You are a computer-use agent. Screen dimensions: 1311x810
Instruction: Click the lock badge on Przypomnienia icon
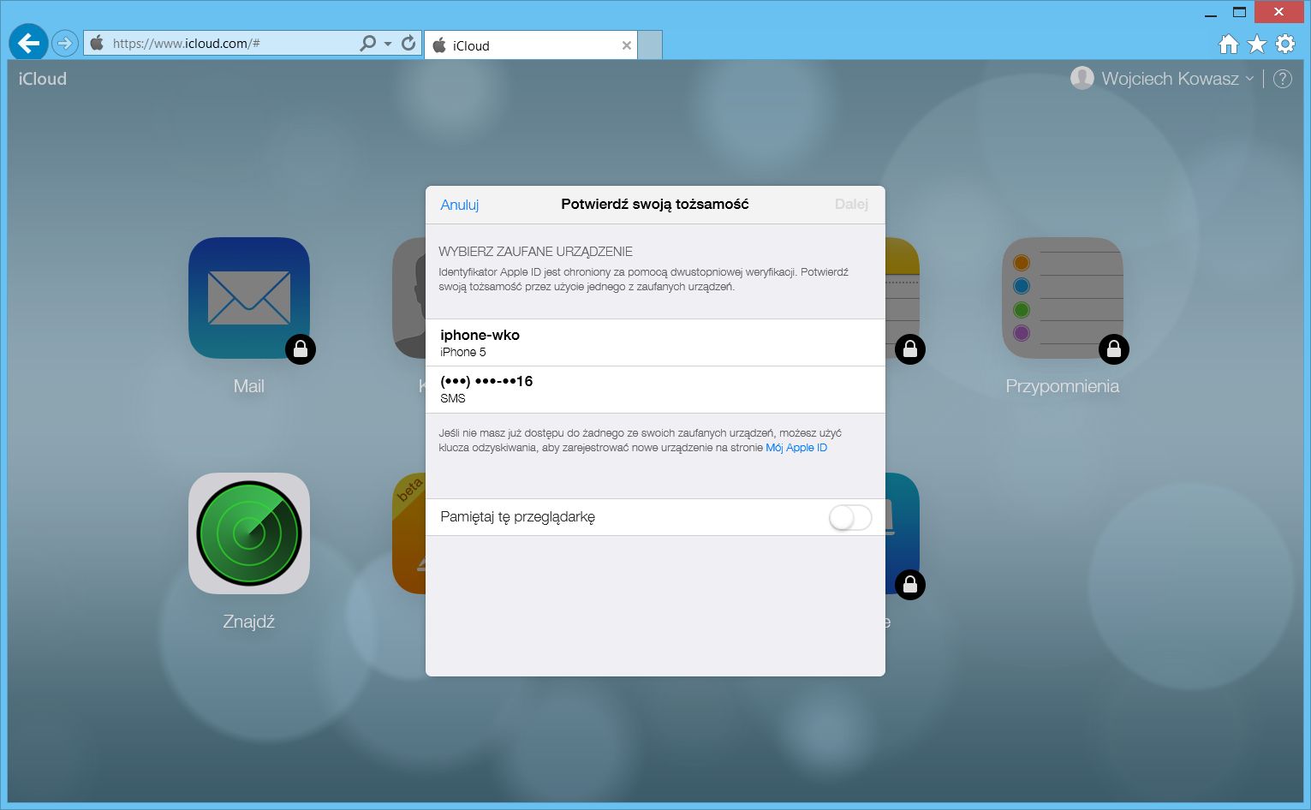click(x=1114, y=349)
